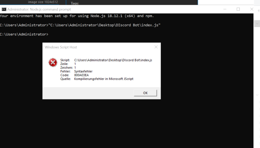The width and height of the screenshot is (260, 148).
Task: Minimize the Node.js command prompt window
Action: [x=225, y=9]
